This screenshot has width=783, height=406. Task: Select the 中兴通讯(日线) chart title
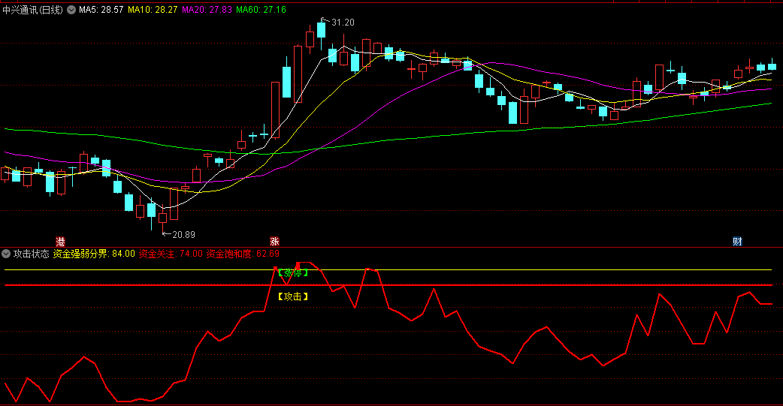[33, 10]
